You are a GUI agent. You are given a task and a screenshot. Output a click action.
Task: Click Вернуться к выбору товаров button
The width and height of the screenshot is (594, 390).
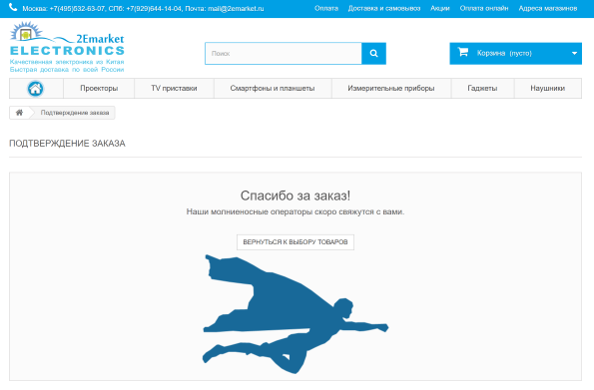coord(296,242)
